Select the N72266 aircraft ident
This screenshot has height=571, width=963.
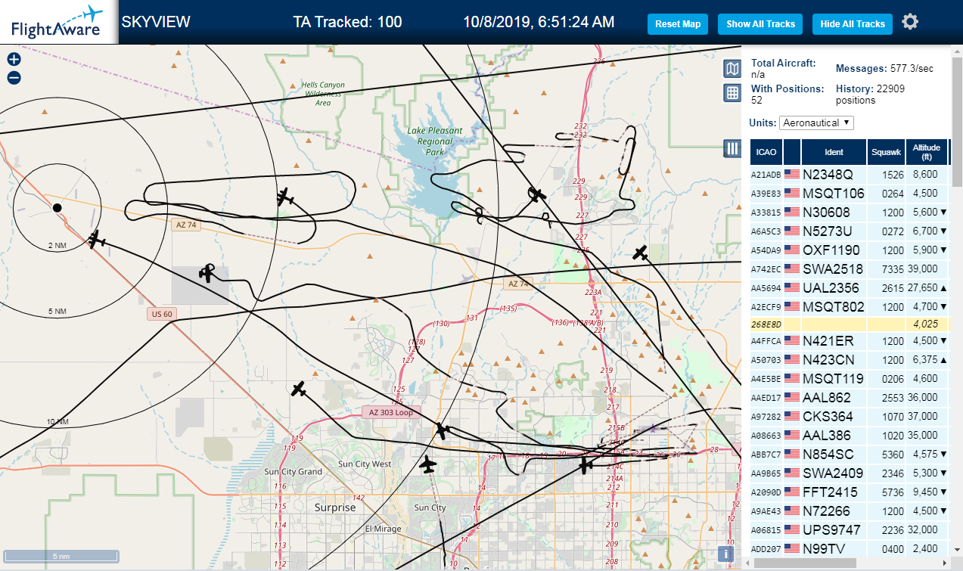click(826, 510)
